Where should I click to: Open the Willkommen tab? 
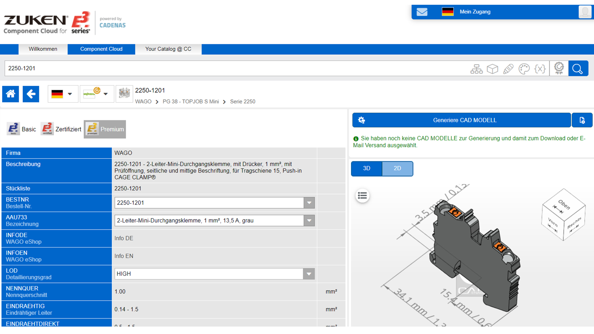point(43,49)
